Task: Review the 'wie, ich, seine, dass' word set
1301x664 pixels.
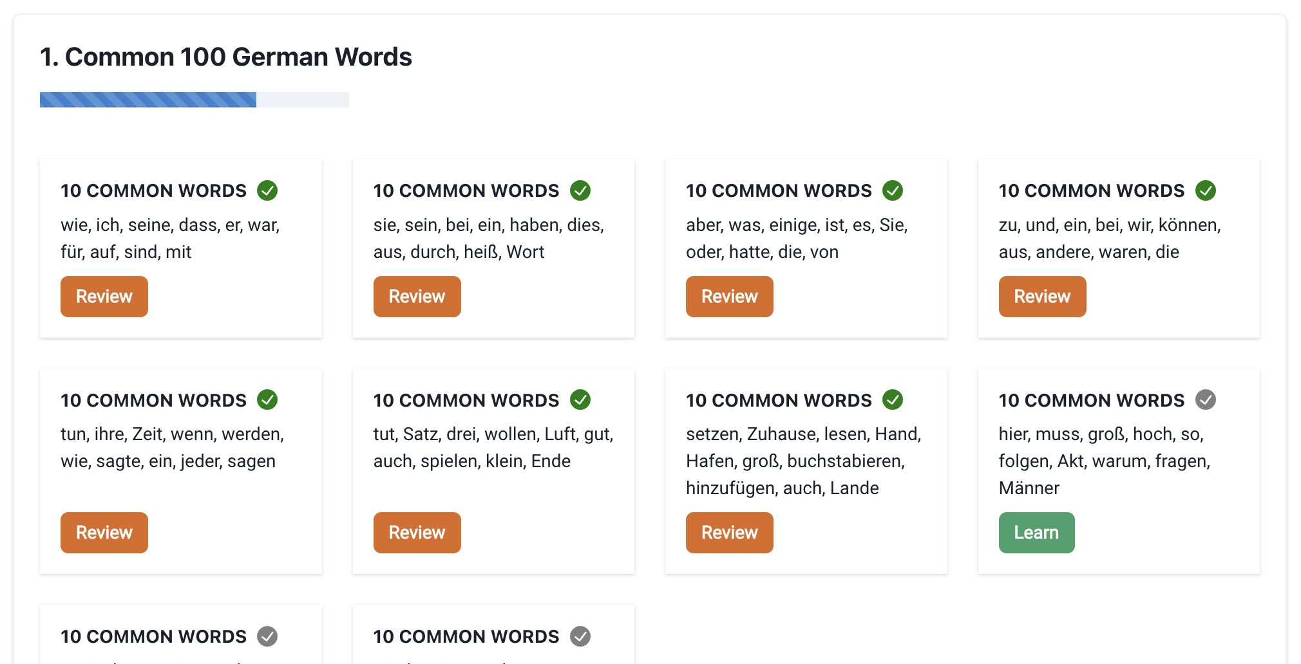Action: [x=104, y=297]
